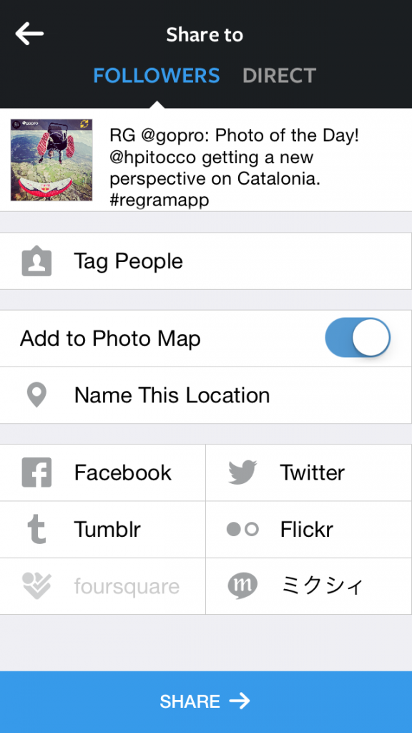Tap the back arrow icon
Screen dimensions: 412x733
coord(29,34)
